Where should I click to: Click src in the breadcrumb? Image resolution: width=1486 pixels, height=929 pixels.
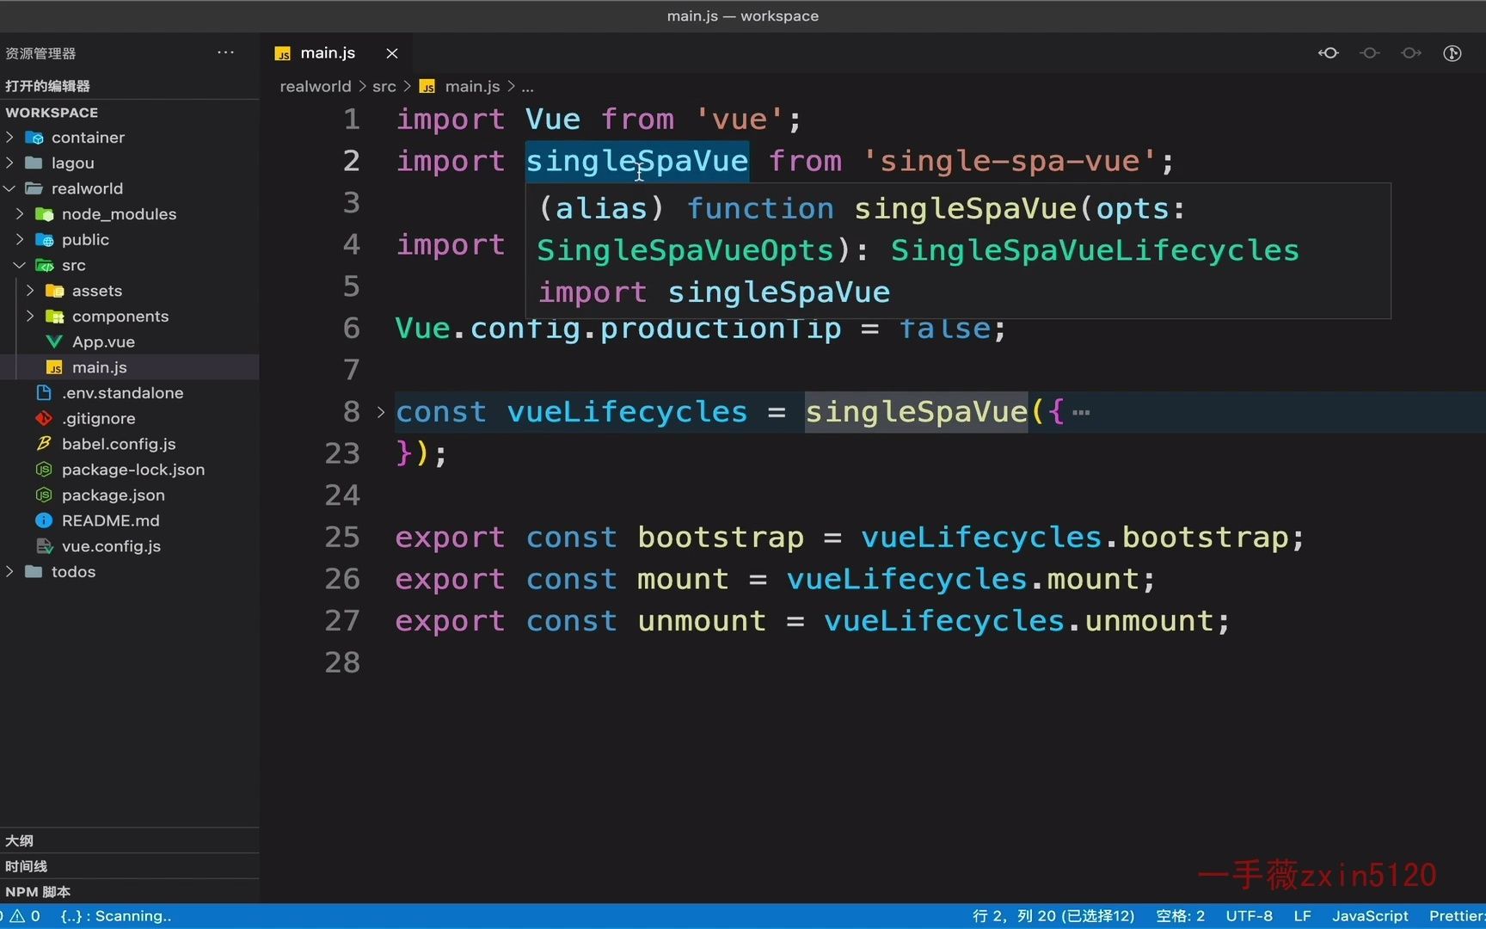pyautogui.click(x=384, y=86)
